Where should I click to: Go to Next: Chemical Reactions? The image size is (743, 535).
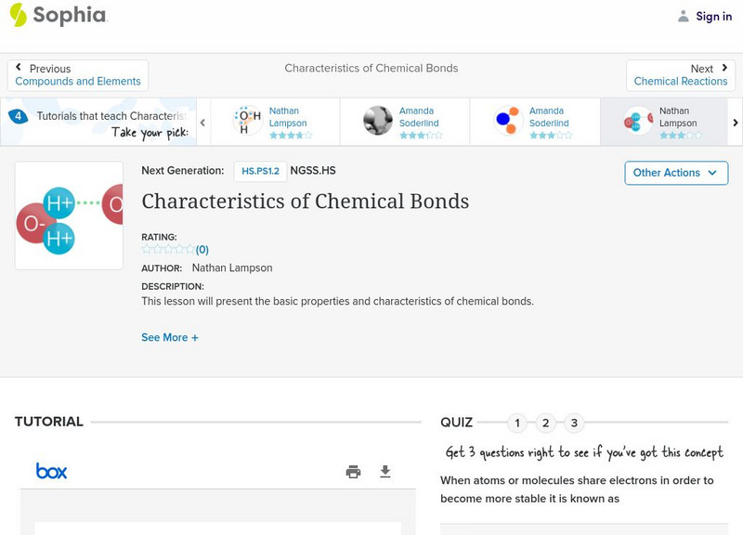(681, 75)
